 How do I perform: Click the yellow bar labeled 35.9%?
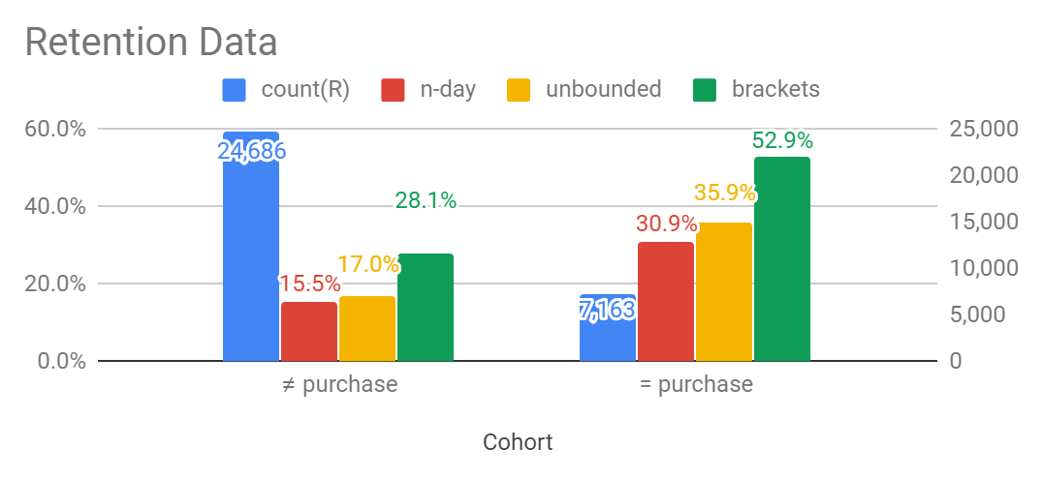click(724, 292)
